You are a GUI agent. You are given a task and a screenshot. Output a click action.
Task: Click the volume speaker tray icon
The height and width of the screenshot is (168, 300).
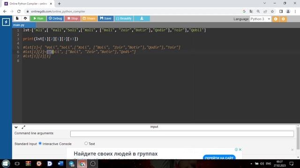pyautogui.click(x=262, y=164)
